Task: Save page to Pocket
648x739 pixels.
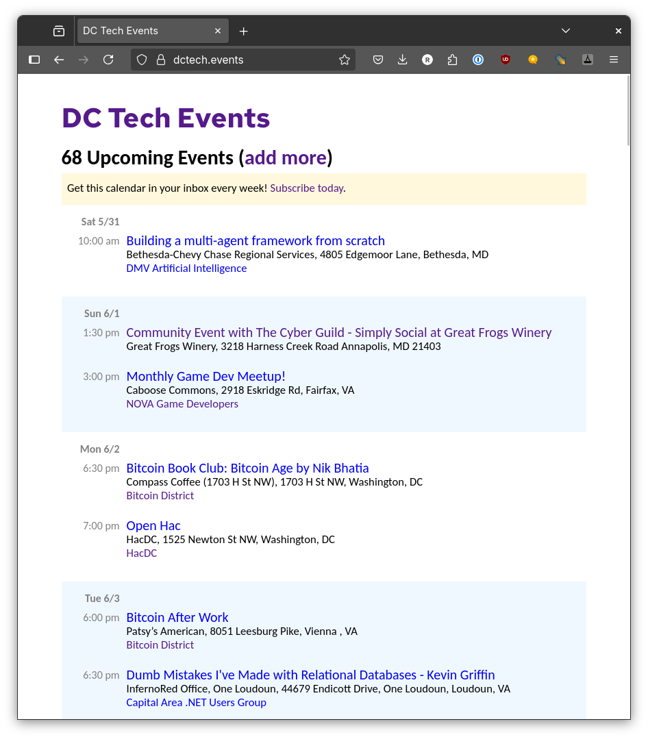Action: click(378, 60)
